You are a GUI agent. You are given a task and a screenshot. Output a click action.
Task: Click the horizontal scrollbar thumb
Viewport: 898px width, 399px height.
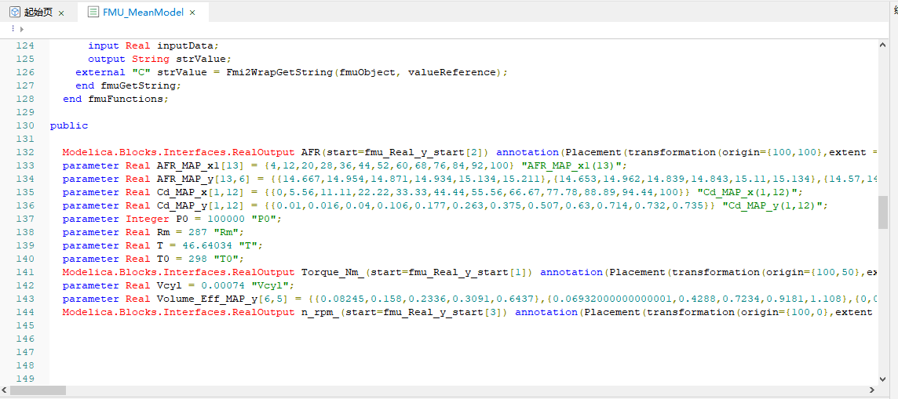point(38,390)
